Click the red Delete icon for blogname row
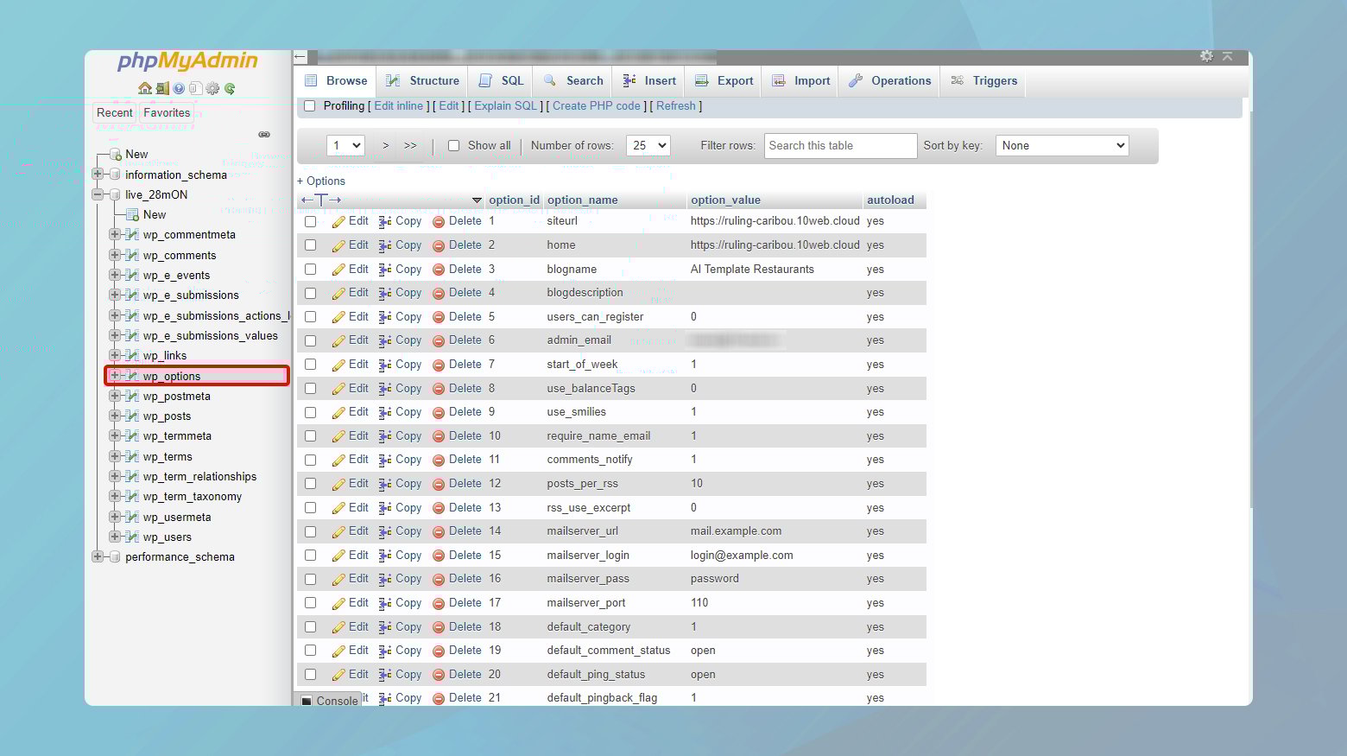Viewport: 1347px width, 756px height. (439, 270)
